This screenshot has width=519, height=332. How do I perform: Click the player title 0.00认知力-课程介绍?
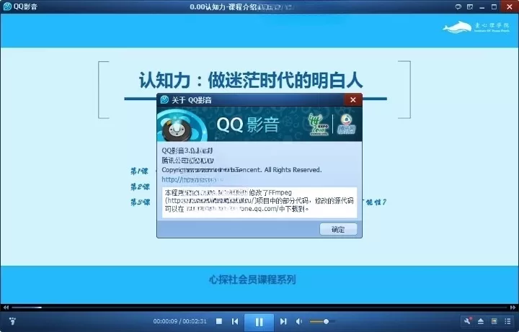click(223, 7)
